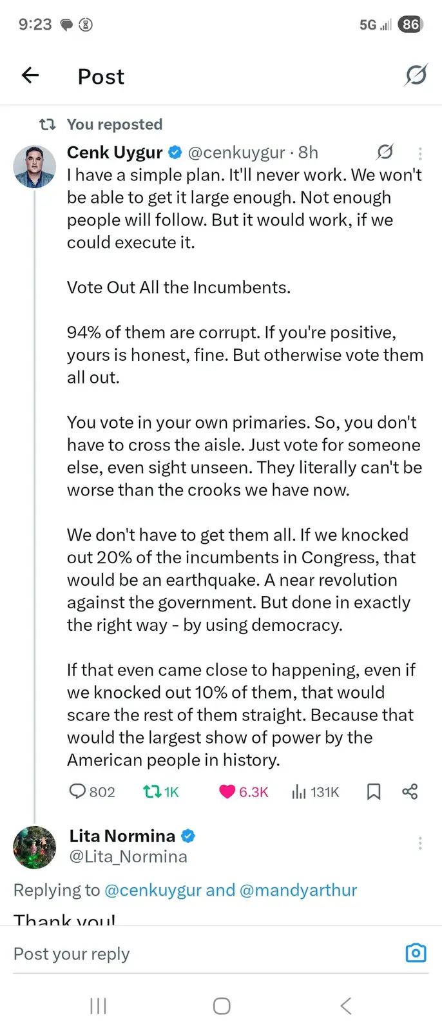The height and width of the screenshot is (1031, 442).
Task: Tap the back arrow in Post header
Action: 30,76
